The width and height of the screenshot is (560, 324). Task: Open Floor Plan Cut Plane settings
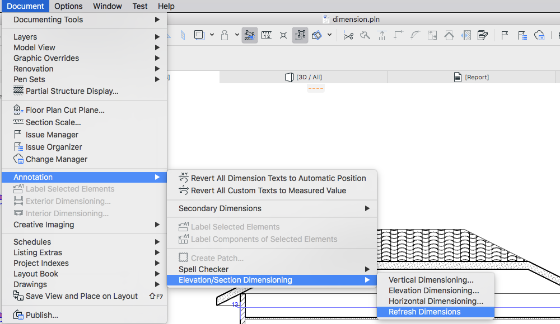pyautogui.click(x=65, y=110)
